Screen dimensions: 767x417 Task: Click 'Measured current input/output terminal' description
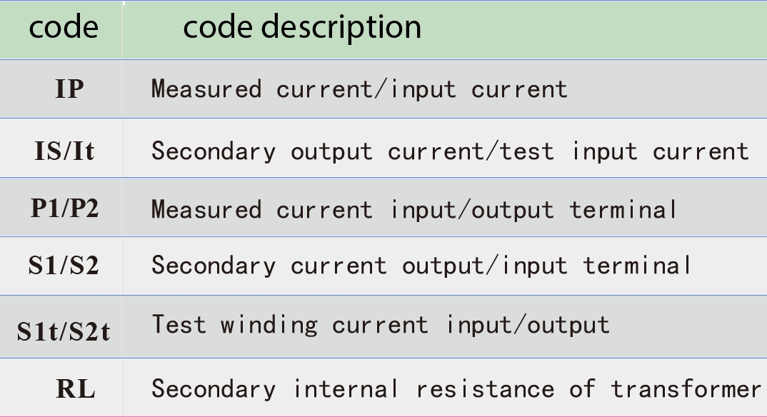point(413,209)
